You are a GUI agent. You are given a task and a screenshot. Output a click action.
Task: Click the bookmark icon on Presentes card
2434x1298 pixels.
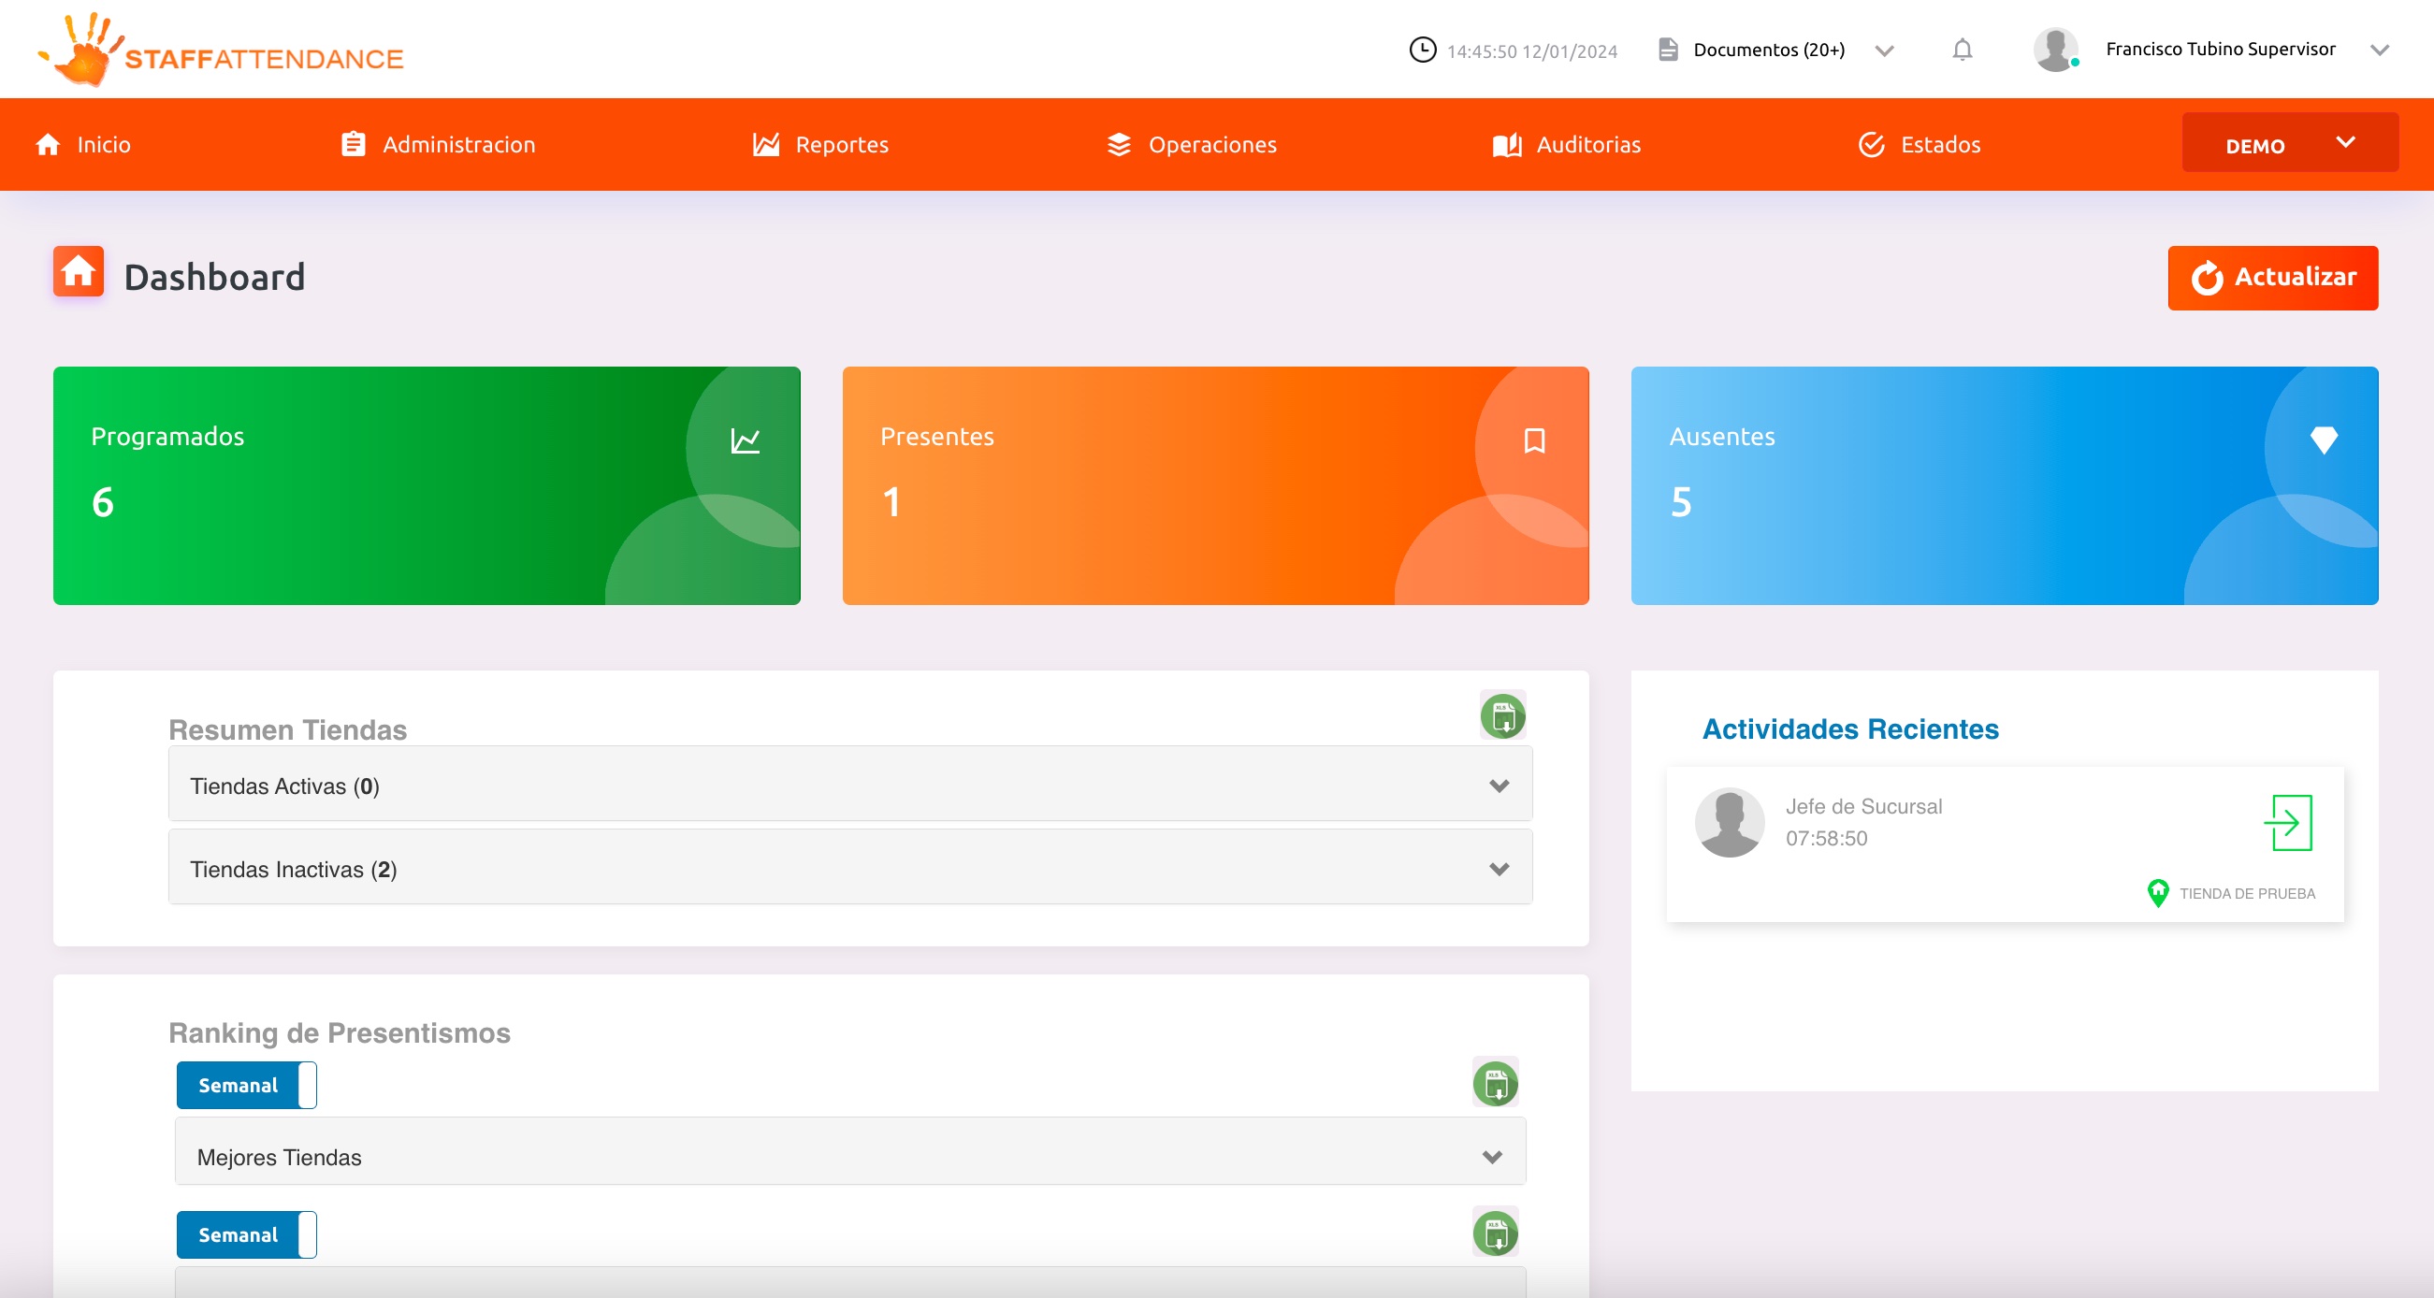coord(1533,440)
